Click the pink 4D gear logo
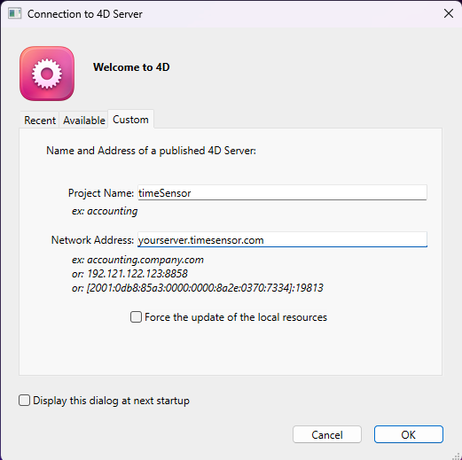 click(x=47, y=74)
